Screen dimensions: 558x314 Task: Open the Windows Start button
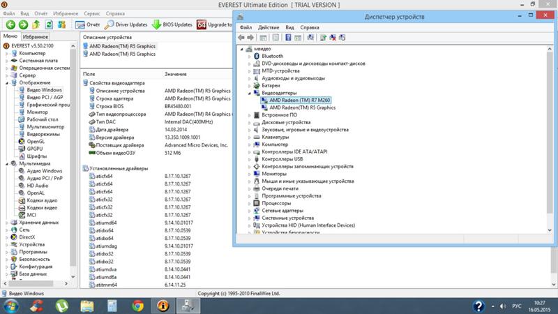pos(11,306)
